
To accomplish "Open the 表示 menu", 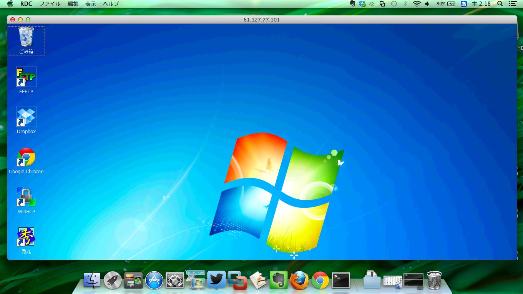I will pyautogui.click(x=91, y=4).
